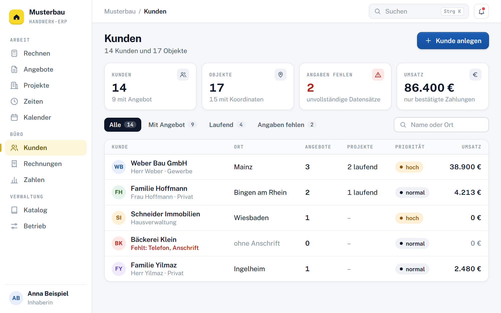Click the 2 laufend projects cell

pos(362,167)
